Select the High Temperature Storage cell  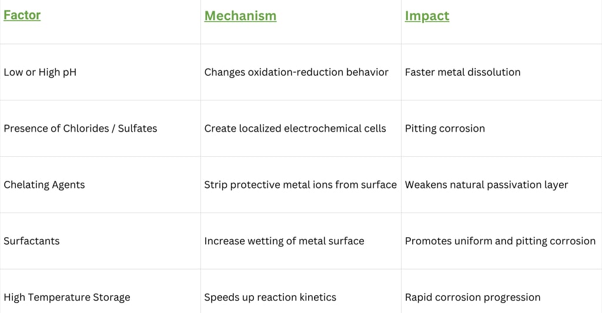(100, 291)
